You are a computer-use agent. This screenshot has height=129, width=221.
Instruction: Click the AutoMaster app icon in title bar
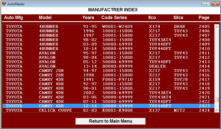click(x=4, y=4)
